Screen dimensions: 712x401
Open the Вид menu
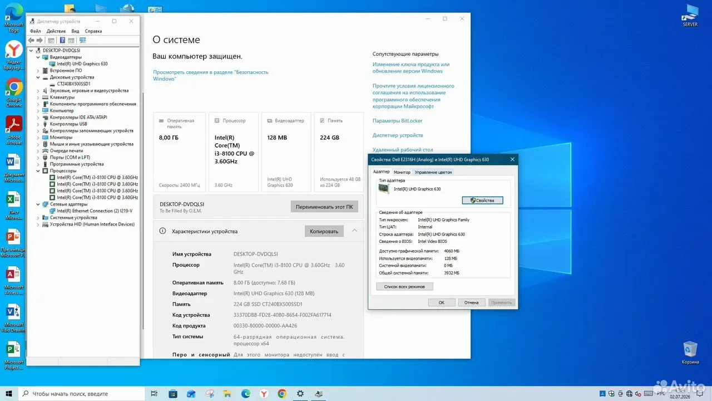[75, 31]
